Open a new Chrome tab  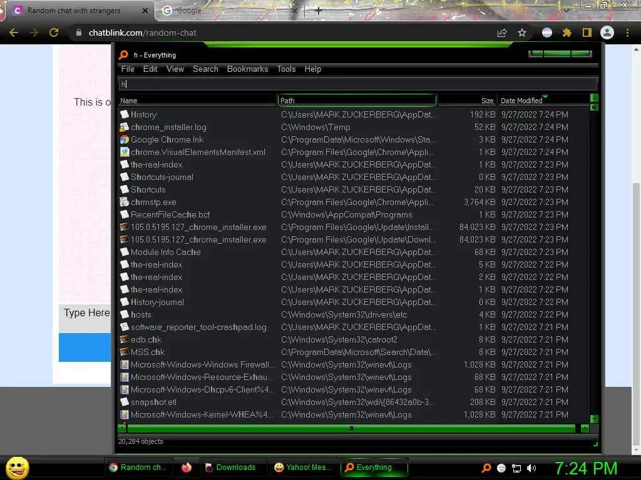pos(319,11)
